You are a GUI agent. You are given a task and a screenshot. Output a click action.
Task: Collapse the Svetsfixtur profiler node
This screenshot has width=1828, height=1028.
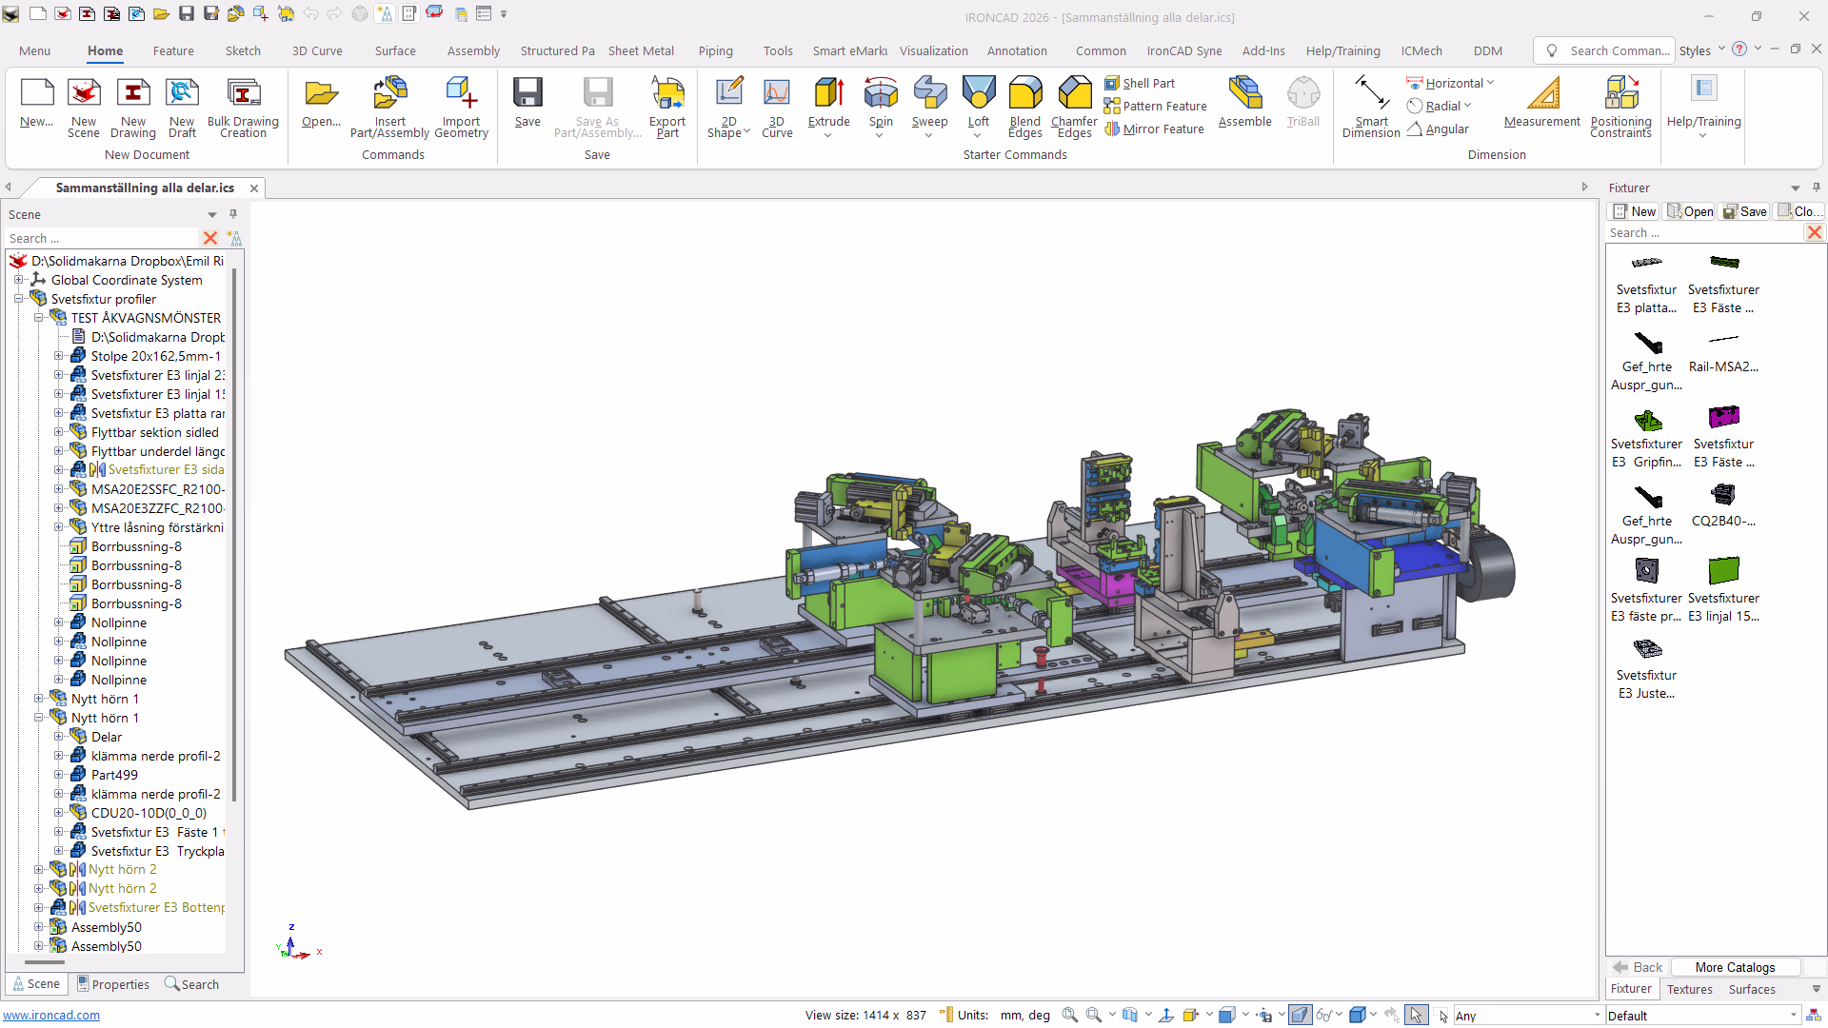pos(18,299)
